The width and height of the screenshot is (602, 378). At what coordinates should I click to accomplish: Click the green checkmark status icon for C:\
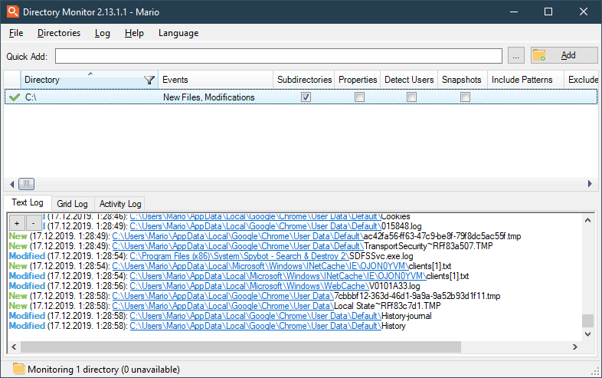point(14,97)
